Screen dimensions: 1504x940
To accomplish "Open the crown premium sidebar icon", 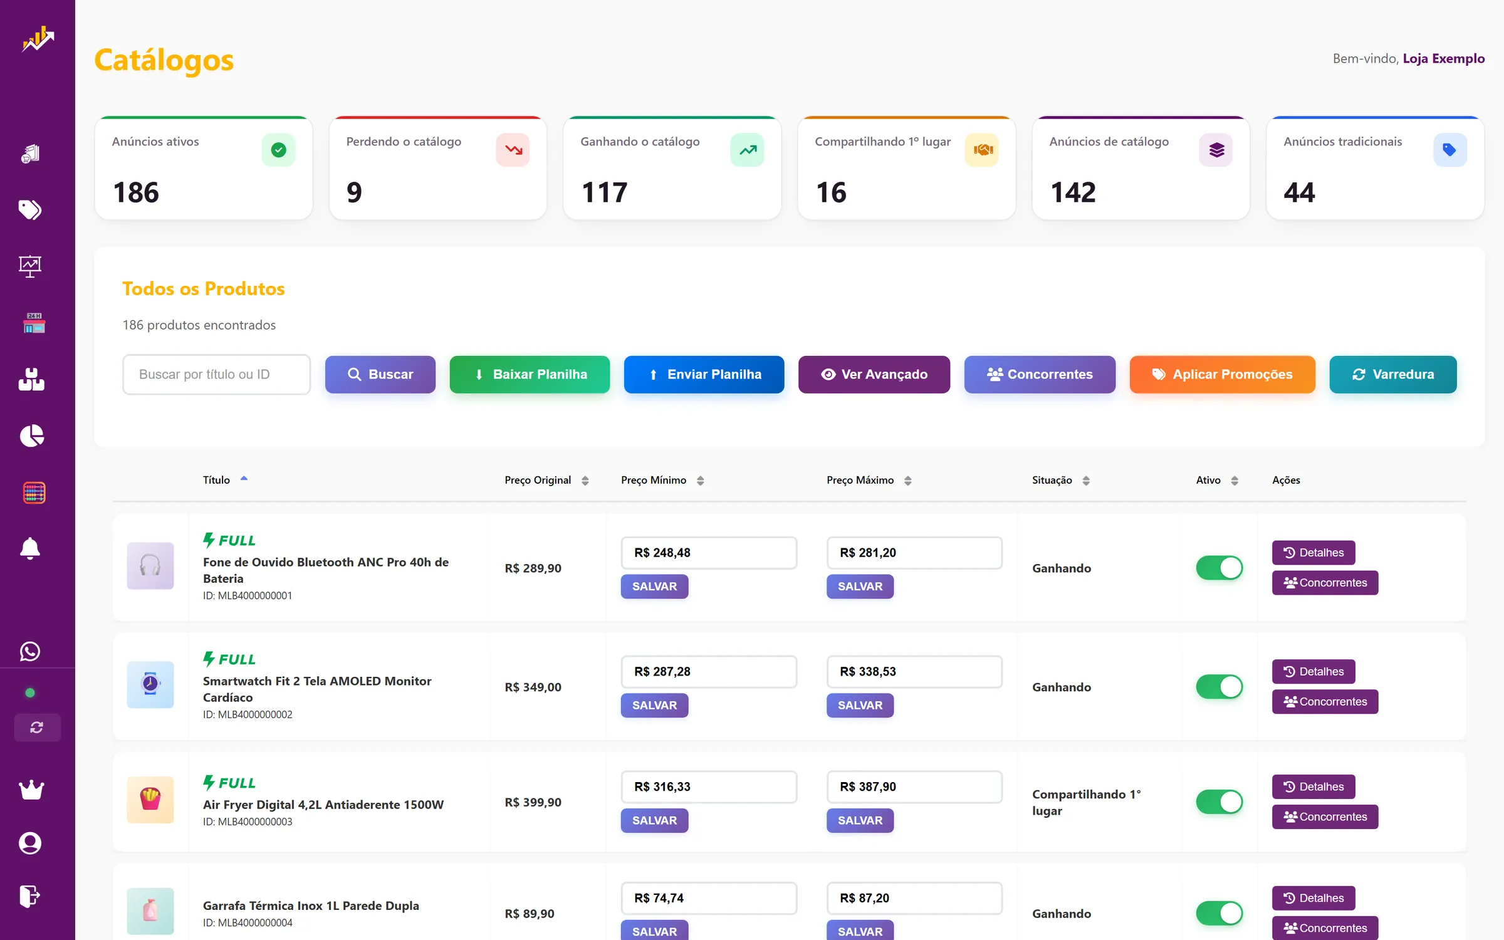I will [x=31, y=790].
